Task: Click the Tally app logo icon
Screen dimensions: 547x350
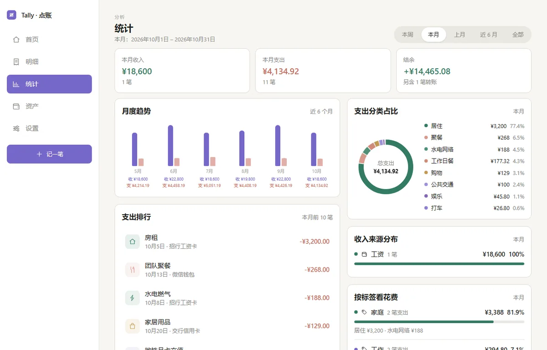Action: click(x=11, y=15)
